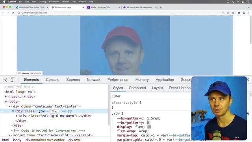Open the Bookmarks menu
The image size is (252, 142).
tap(54, 2)
